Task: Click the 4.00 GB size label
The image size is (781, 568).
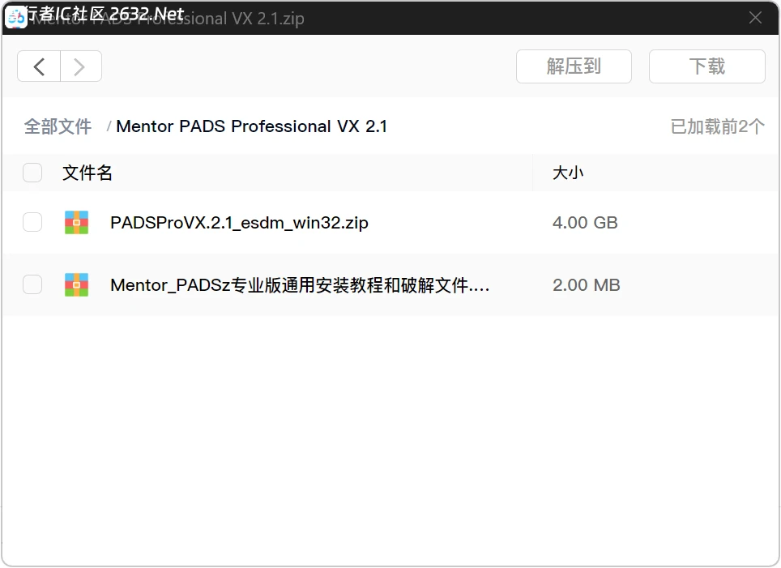Action: click(x=586, y=222)
